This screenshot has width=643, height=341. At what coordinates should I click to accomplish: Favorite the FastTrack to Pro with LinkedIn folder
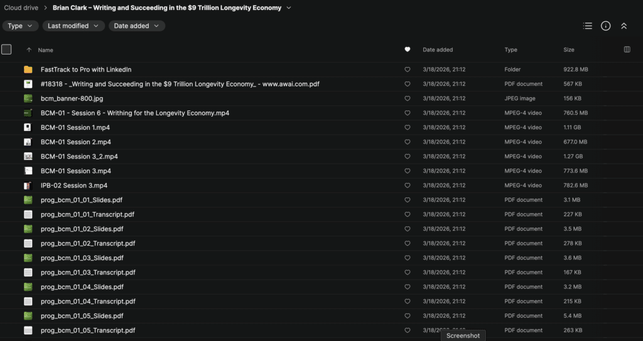(407, 70)
